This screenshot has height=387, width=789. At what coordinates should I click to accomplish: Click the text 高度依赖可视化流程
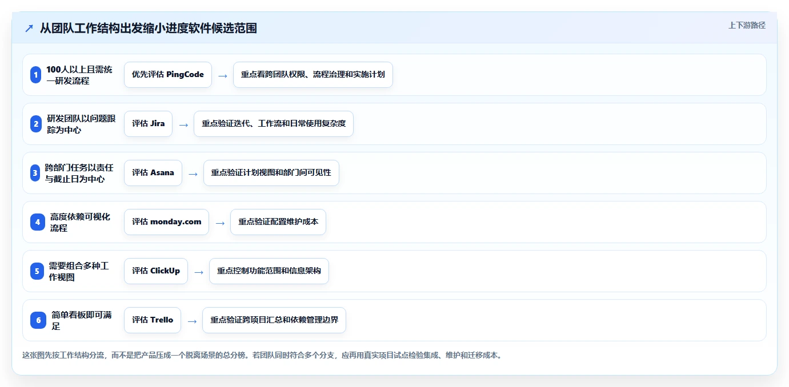pos(80,222)
